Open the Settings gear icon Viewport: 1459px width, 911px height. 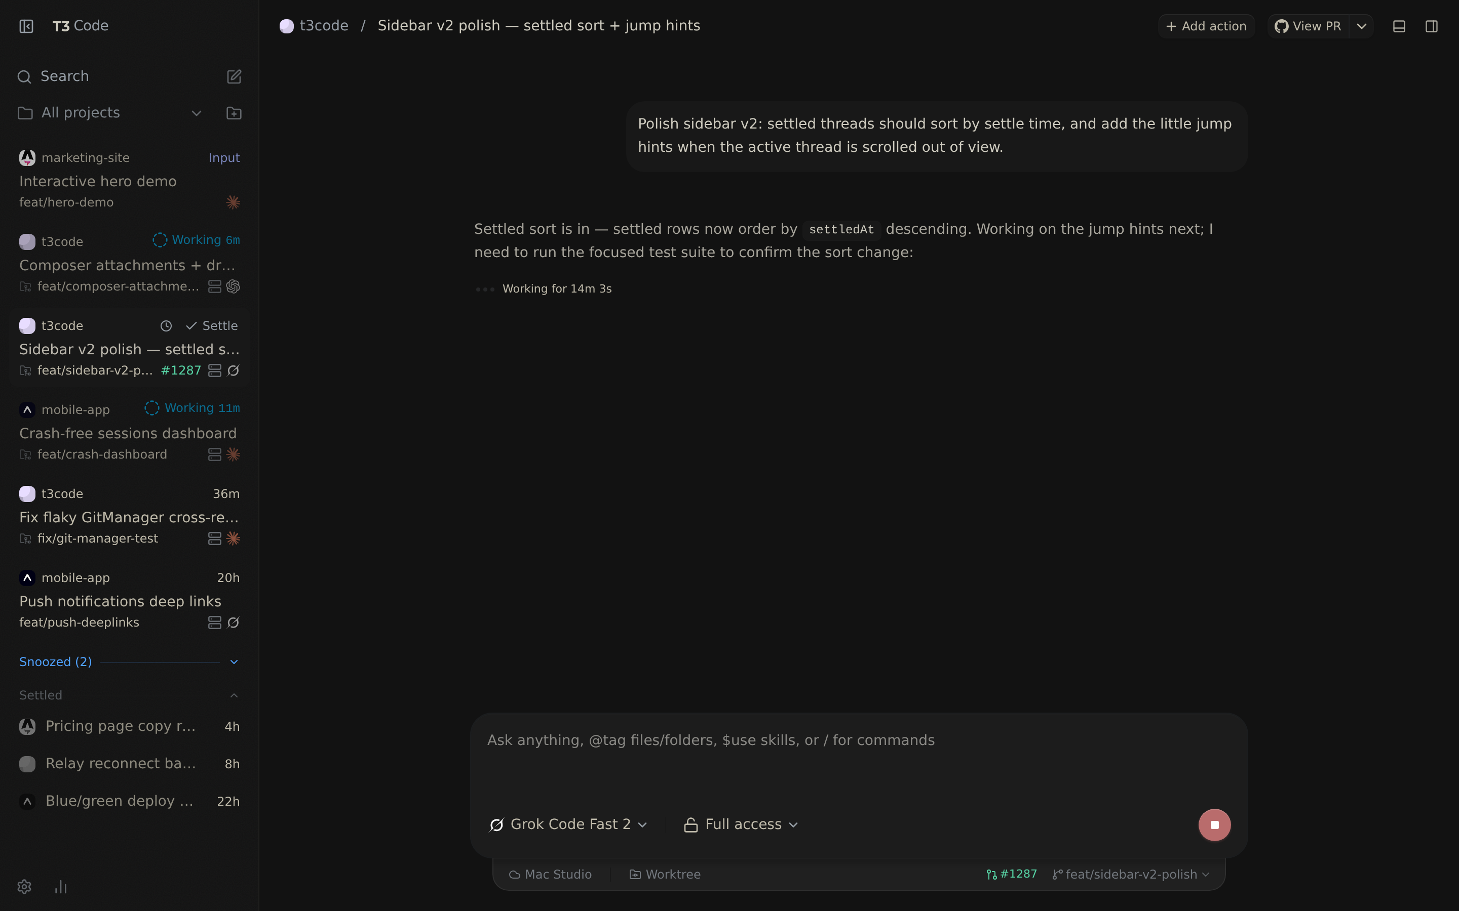(24, 887)
